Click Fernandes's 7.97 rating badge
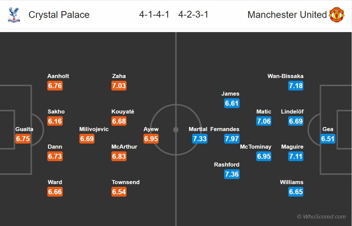The height and width of the screenshot is (226, 352). tap(231, 139)
